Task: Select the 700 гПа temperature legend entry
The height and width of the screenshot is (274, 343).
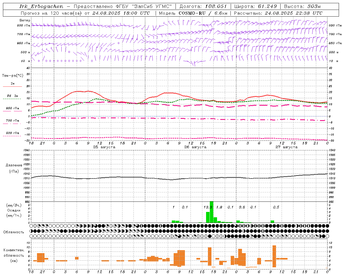Action: click(x=12, y=121)
